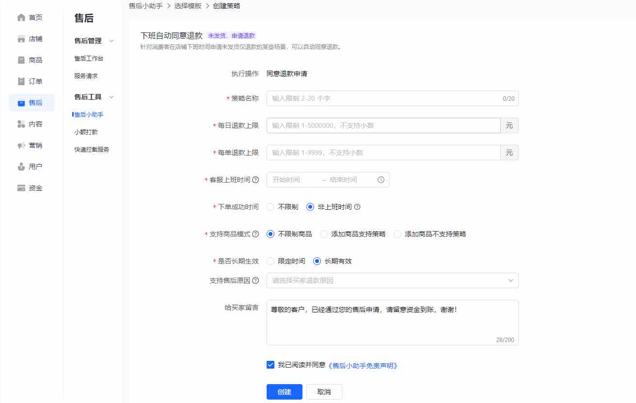The width and height of the screenshot is (636, 403).
Task: Click the 首页 home icon
Action: (21, 17)
